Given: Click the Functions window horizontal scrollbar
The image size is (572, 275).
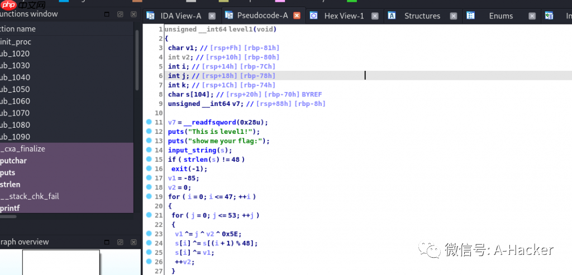Looking at the screenshot, I should tap(8, 216).
